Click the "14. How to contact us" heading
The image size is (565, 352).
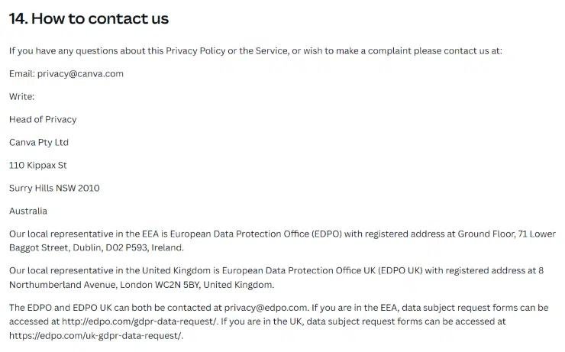[89, 18]
